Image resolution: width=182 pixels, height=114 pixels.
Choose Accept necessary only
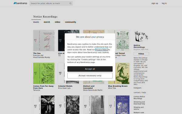click(90, 76)
